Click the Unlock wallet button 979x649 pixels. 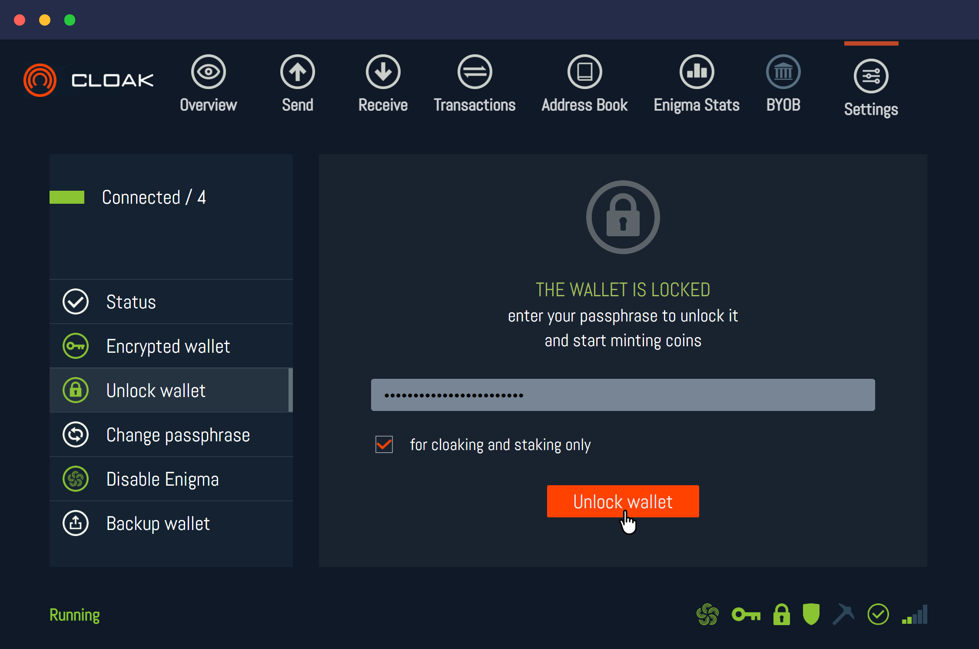click(622, 501)
